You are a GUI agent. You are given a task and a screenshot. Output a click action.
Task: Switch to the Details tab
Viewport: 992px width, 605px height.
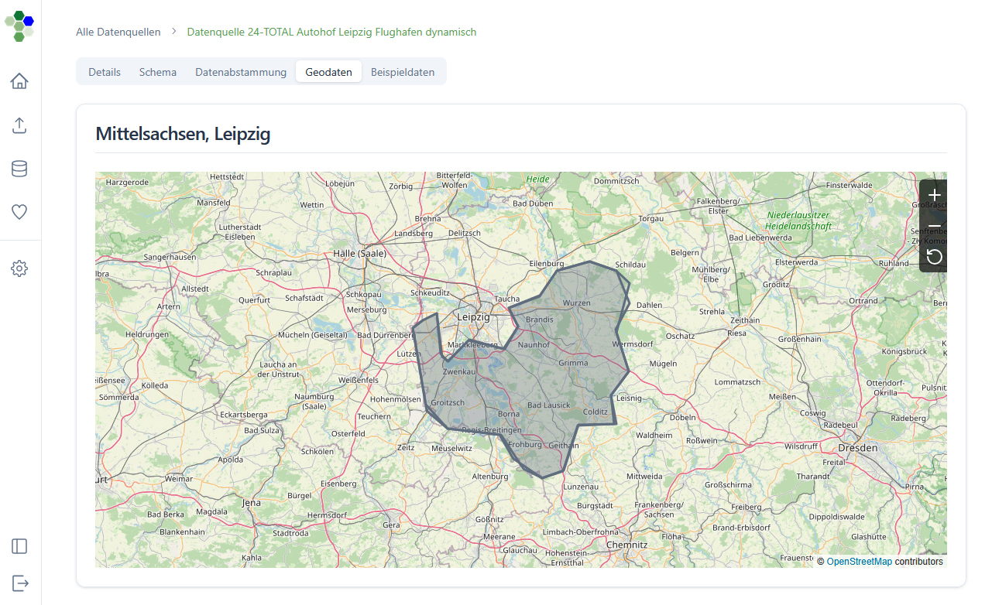click(x=105, y=72)
